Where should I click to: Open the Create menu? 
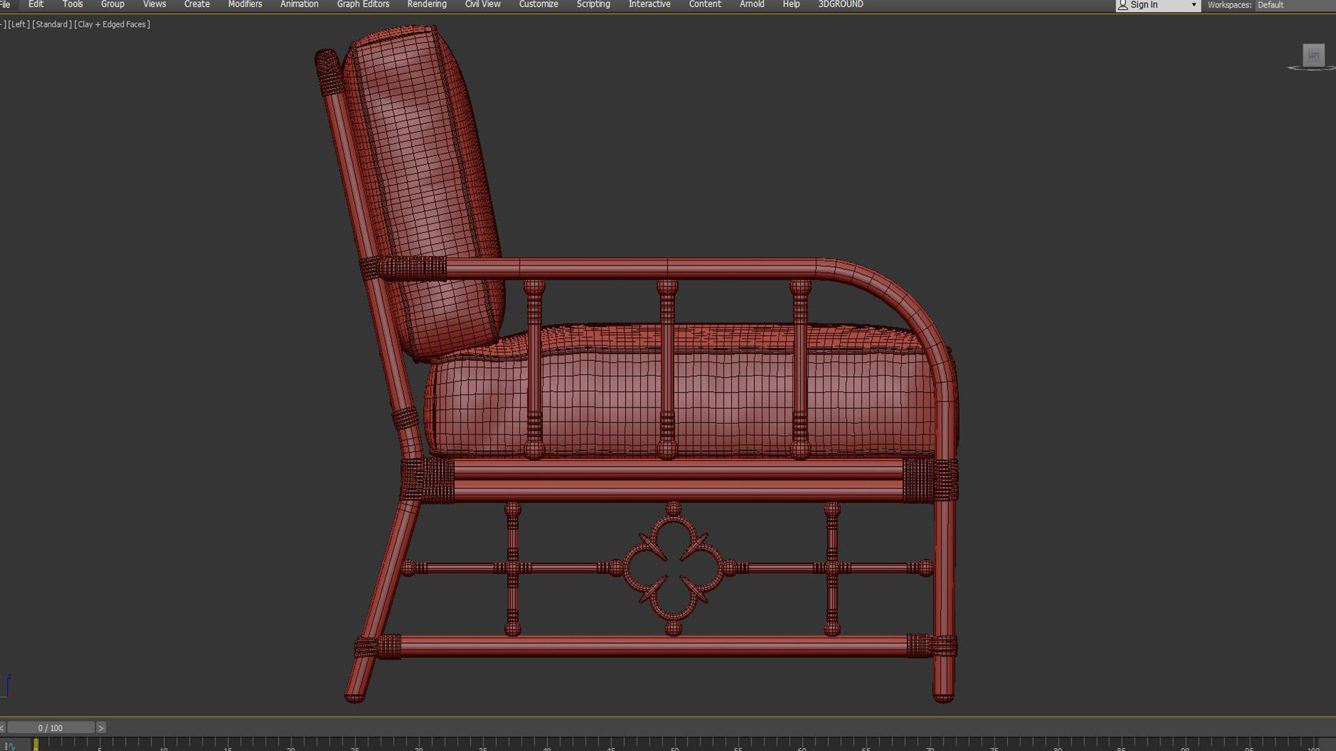coord(197,4)
